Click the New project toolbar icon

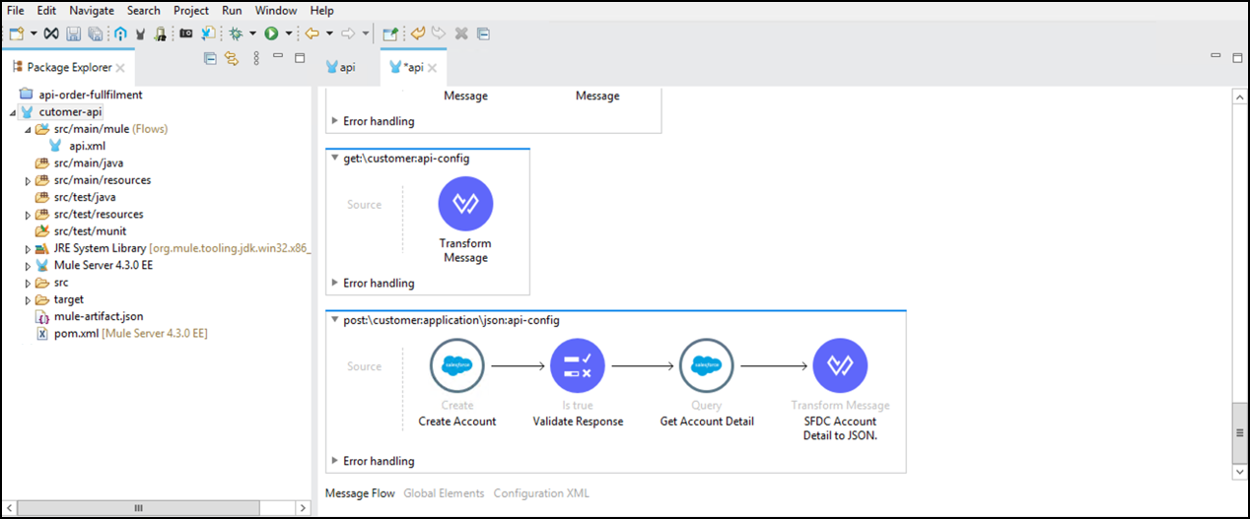[16, 33]
